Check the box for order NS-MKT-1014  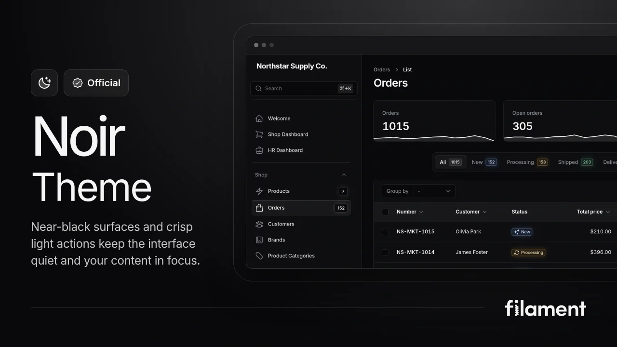click(x=385, y=253)
